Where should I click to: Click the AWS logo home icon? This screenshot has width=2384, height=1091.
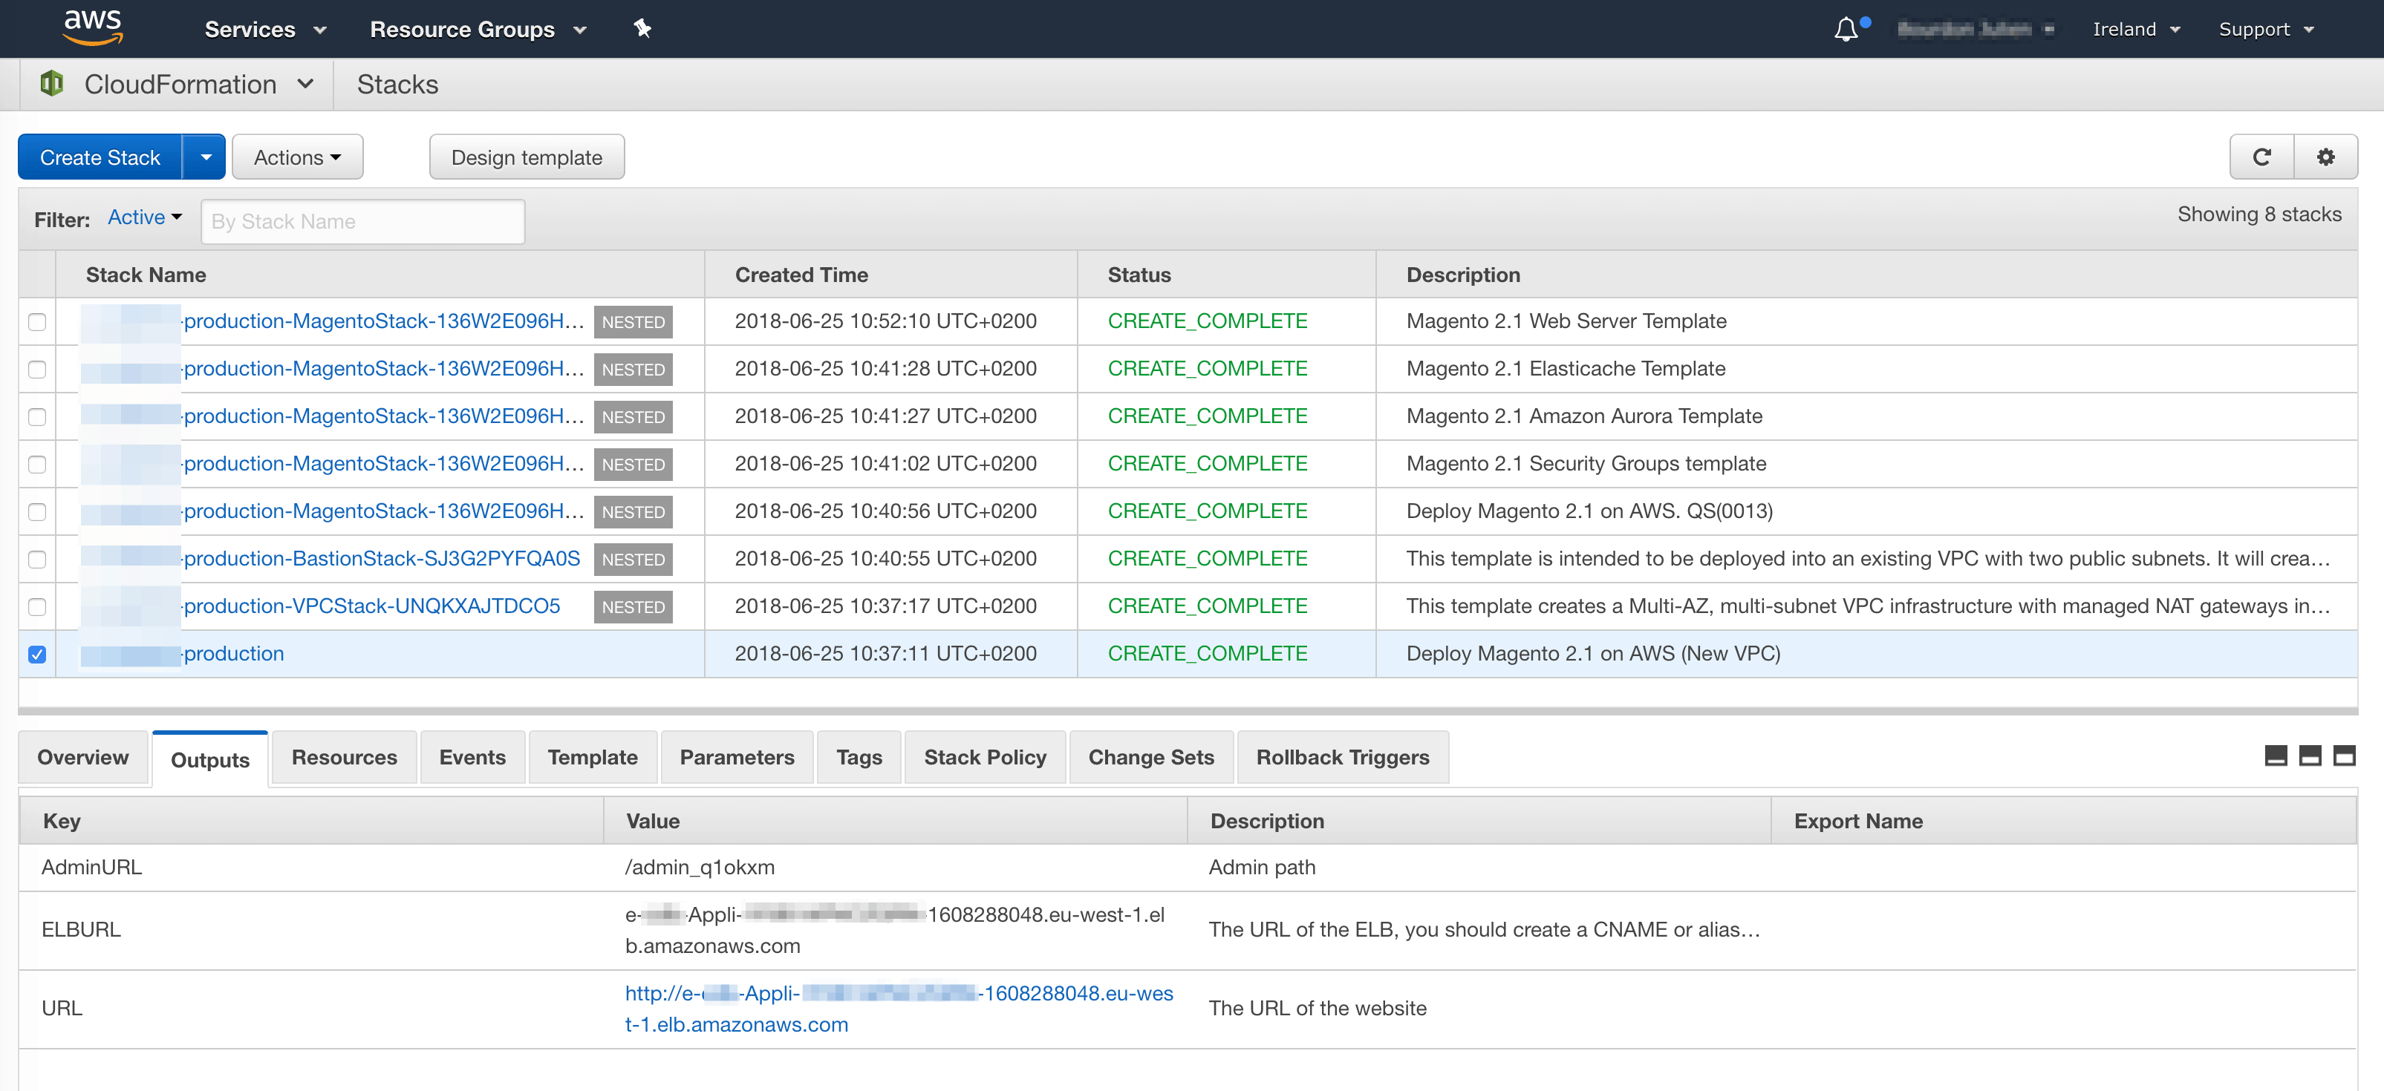[x=93, y=27]
